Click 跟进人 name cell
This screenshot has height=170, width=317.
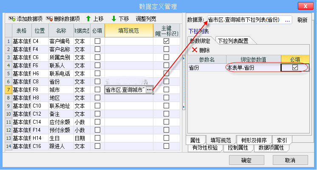coord(61,146)
